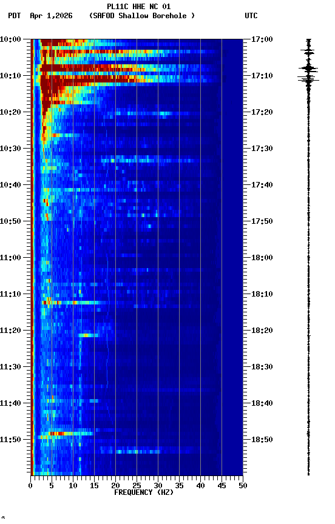The width and height of the screenshot is (335, 524).
Task: Click the 17:30 UTC time label
Action: 262,149
